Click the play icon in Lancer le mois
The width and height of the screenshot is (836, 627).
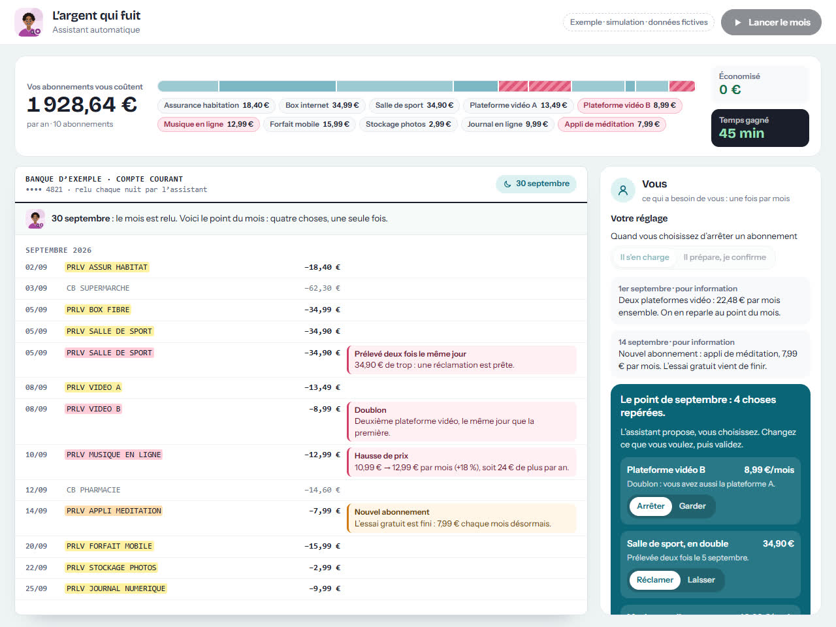pos(738,22)
